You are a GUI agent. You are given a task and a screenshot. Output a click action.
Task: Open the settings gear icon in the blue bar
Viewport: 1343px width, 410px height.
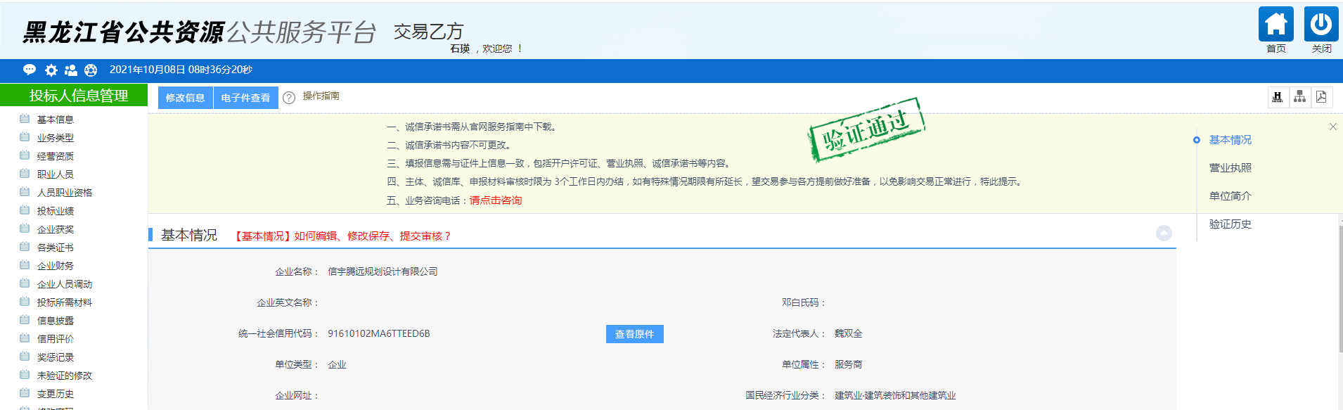51,70
